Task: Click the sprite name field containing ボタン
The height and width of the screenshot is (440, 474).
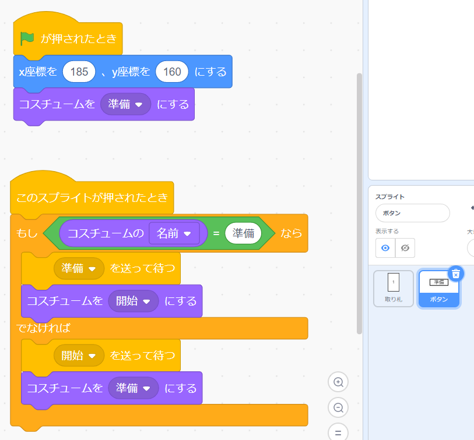Action: click(412, 213)
